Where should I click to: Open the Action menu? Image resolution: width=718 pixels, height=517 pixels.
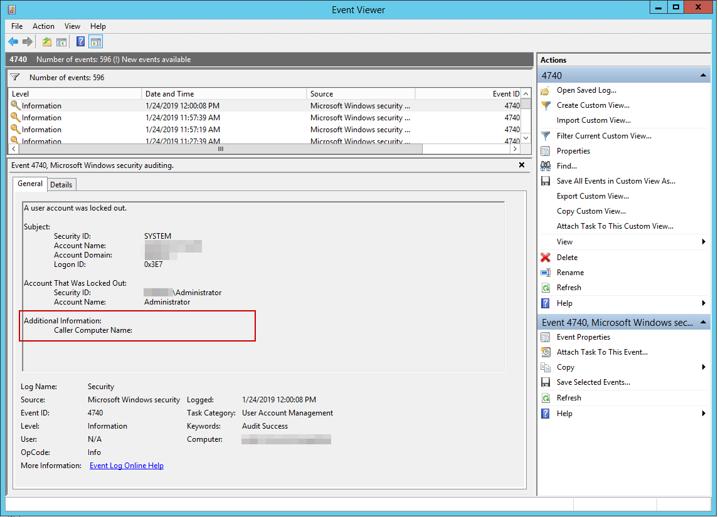pos(43,26)
